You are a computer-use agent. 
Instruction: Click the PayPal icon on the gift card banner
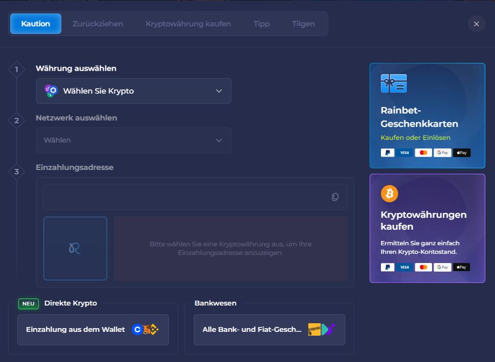(x=388, y=153)
